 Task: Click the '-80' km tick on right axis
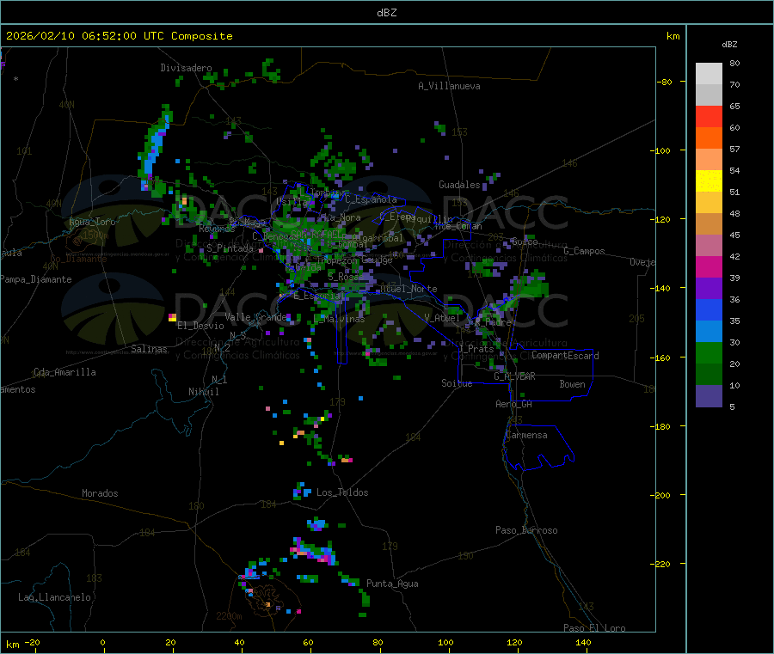665,82
